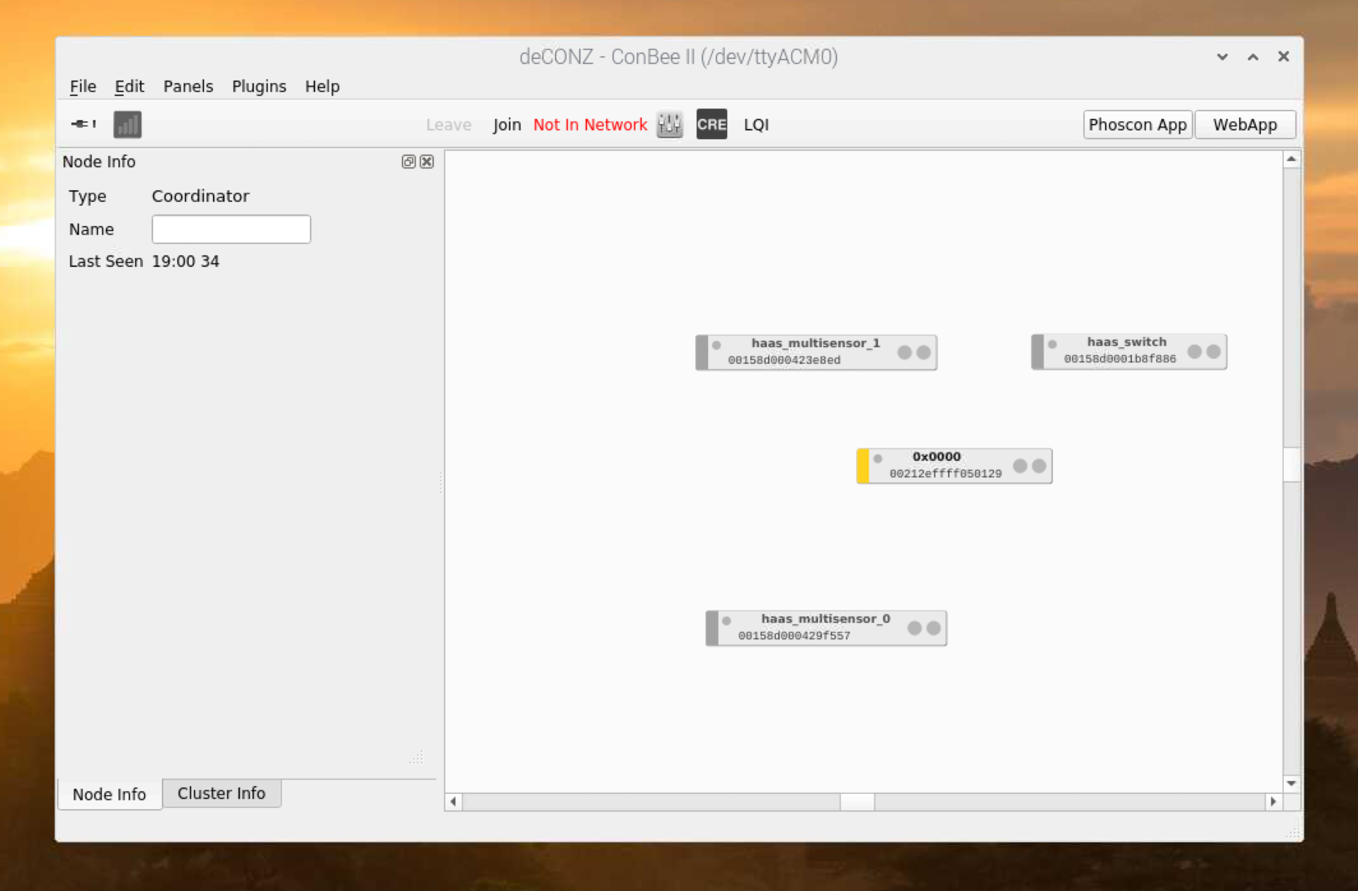Select the yellow coordinator node 0x0000
Image resolution: width=1358 pixels, height=891 pixels.
pos(937,465)
